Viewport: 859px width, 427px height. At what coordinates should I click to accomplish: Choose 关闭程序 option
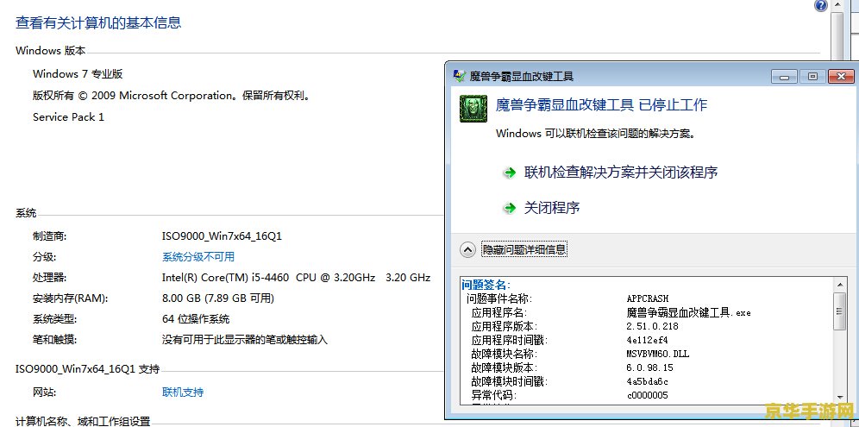(552, 208)
